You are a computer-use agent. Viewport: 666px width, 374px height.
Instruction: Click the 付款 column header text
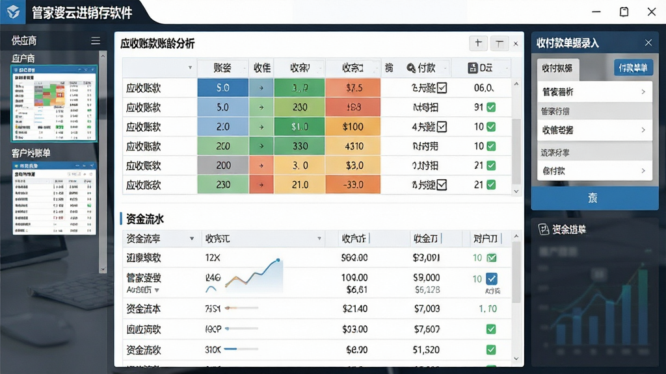coord(427,68)
